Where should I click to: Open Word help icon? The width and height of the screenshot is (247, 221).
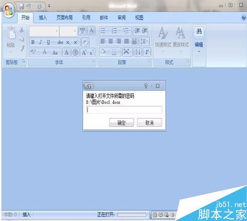tap(243, 17)
